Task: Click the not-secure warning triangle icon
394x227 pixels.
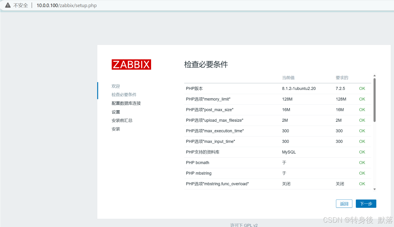Action: 8,5
